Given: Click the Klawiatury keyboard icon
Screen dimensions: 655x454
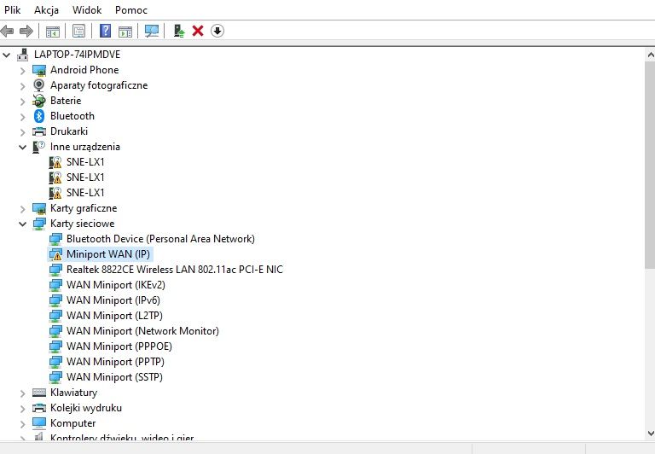Looking at the screenshot, I should 39,393.
